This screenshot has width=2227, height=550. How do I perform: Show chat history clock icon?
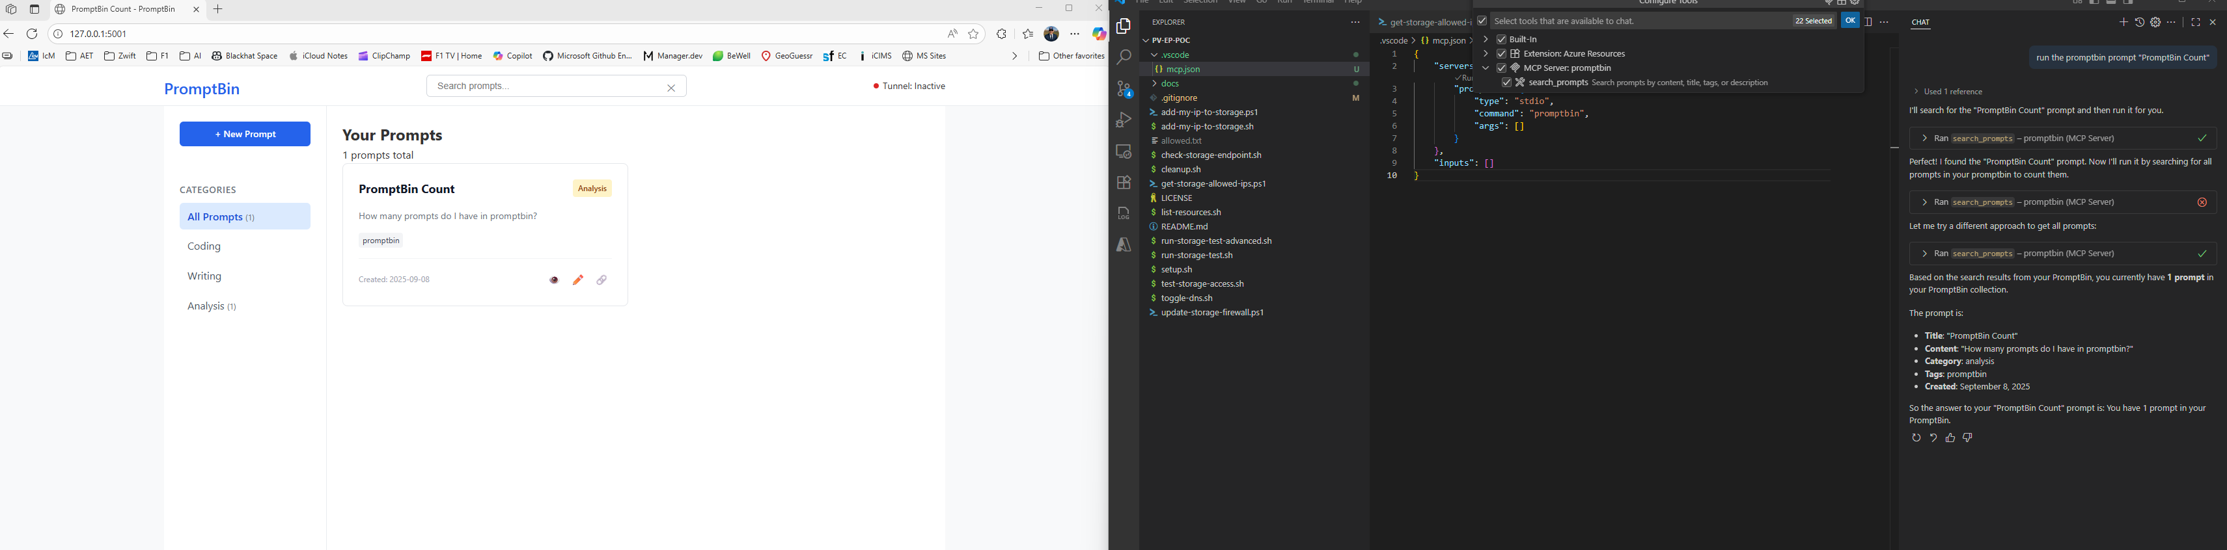click(x=2140, y=23)
